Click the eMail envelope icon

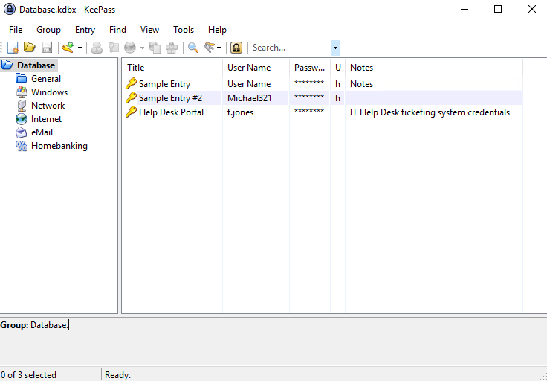point(22,132)
